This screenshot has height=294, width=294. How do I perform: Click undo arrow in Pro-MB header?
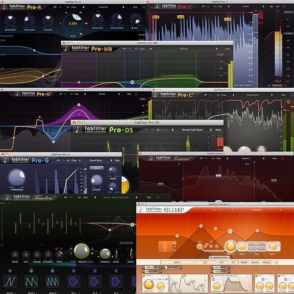[124, 49]
